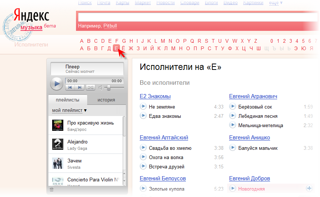Open the Почта service link
320x197 pixels.
pyautogui.click(x=104, y=3)
